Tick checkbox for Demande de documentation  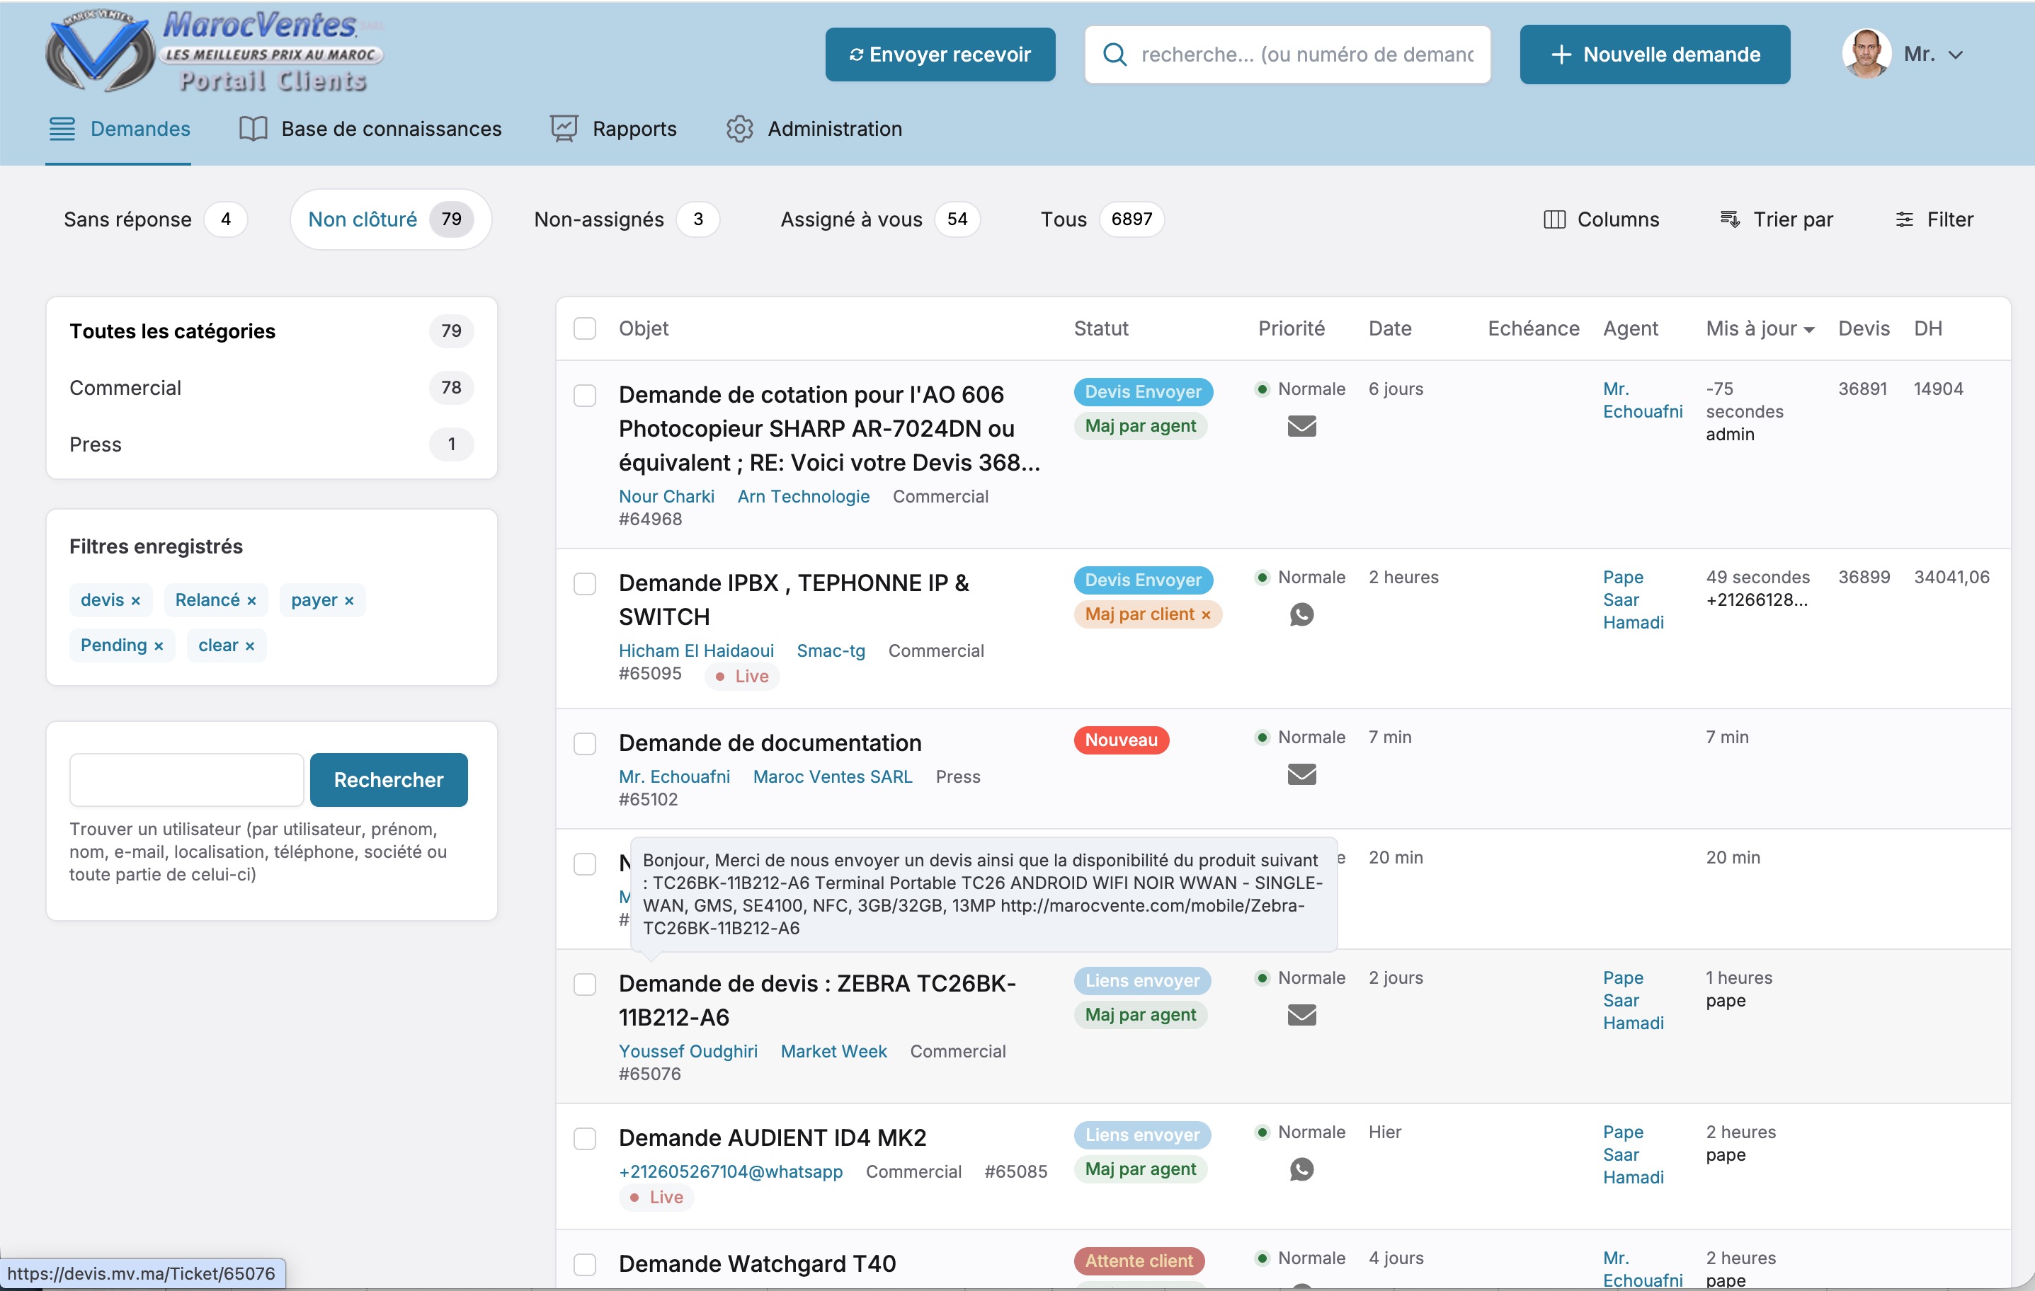[584, 743]
